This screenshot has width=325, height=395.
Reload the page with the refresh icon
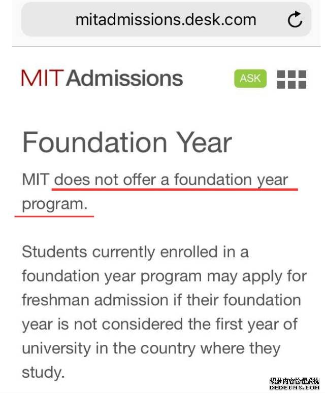tap(295, 19)
